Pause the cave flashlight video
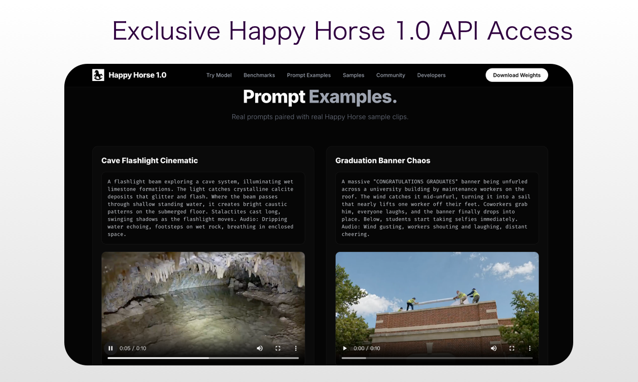 coord(111,348)
